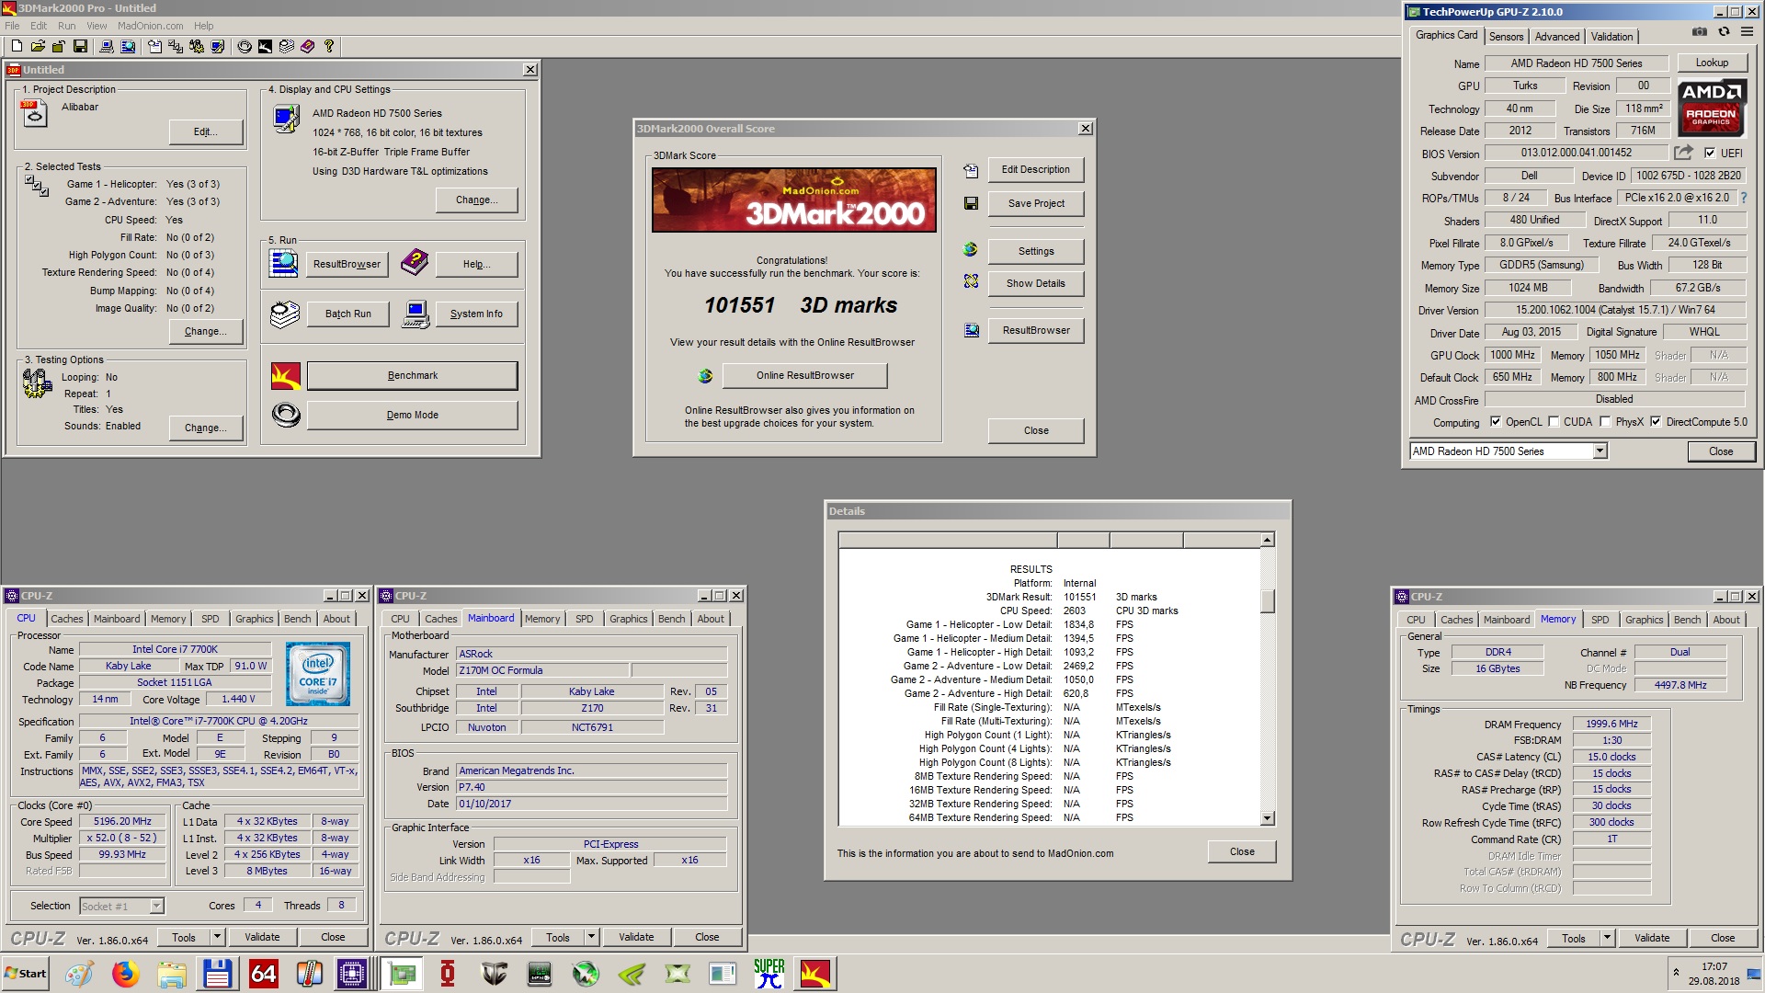Viewport: 1765px width, 993px height.
Task: Click the system tray show hidden icons arrow
Action: point(1676,972)
